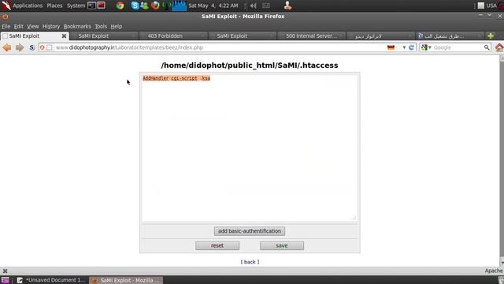Click the blue system monitor graph applet
Viewport: 504px width, 284px height.
tap(180, 6)
